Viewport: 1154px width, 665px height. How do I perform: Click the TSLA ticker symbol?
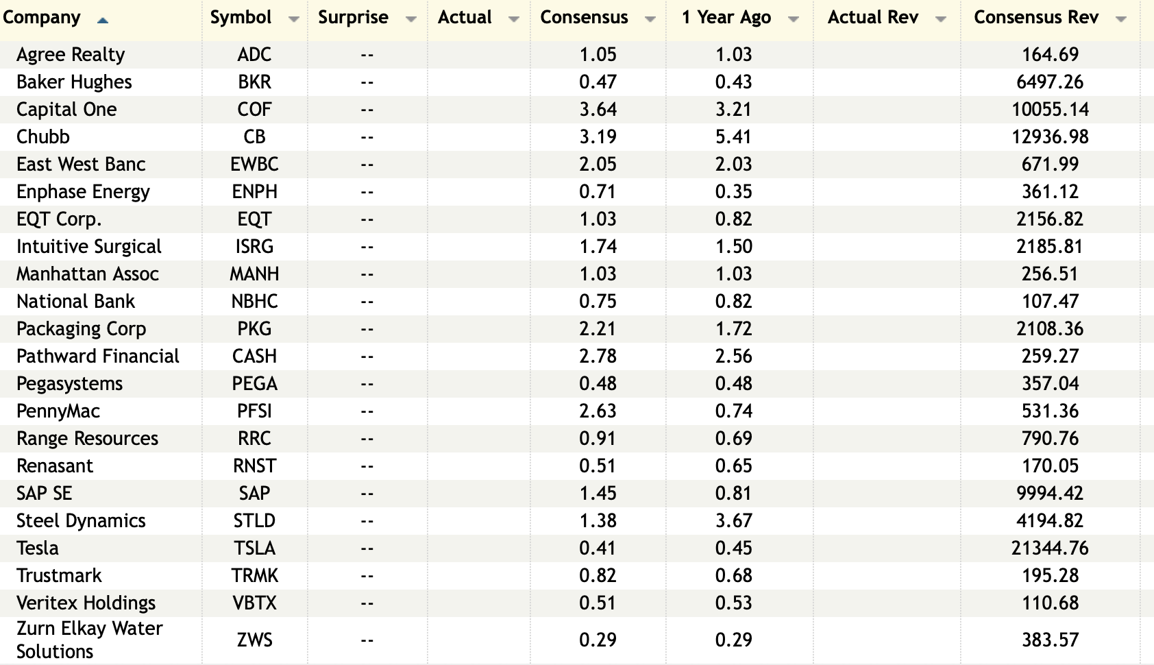coord(254,548)
